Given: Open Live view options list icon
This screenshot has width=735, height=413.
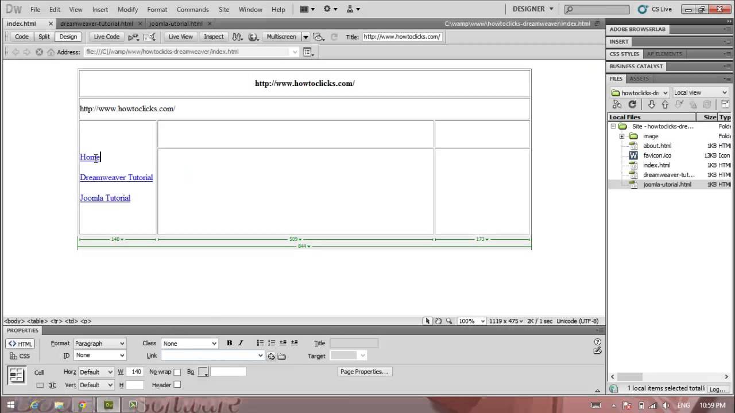Looking at the screenshot, I should pos(309,52).
